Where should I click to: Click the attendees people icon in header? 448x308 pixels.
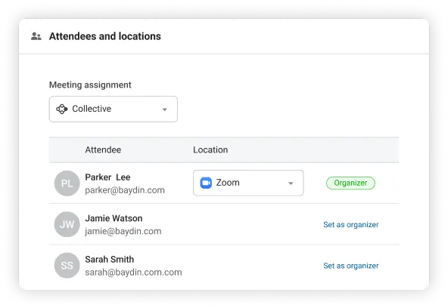click(36, 36)
